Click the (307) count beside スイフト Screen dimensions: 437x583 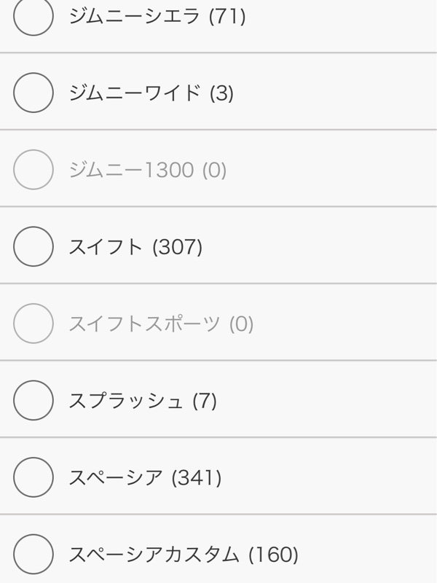[x=178, y=247]
